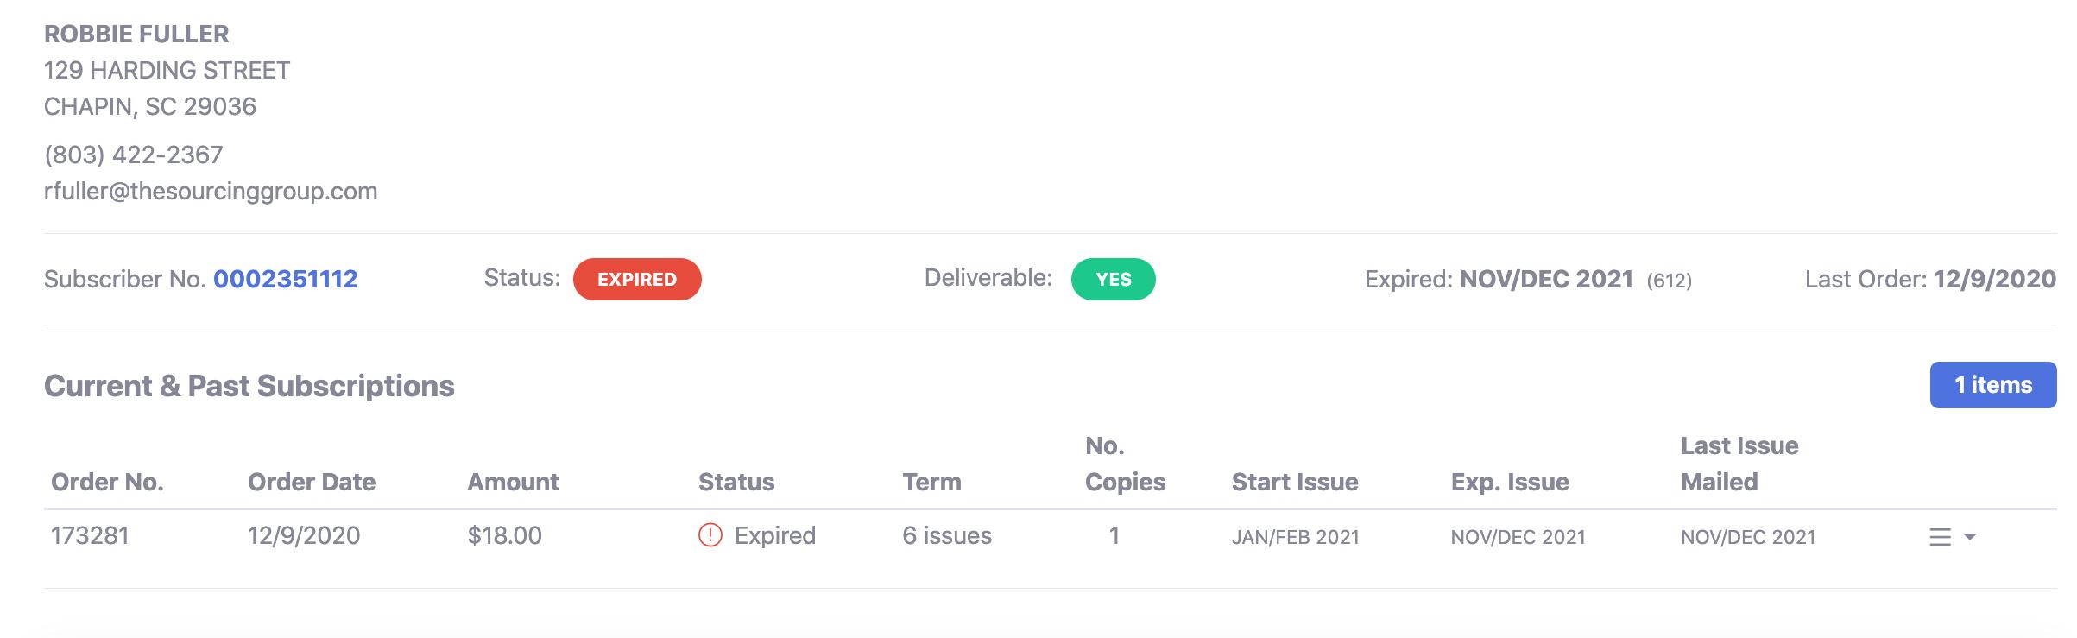Screen dimensions: 2077x638
Task: Click the Last Issue Mailed column header
Action: (x=1739, y=464)
